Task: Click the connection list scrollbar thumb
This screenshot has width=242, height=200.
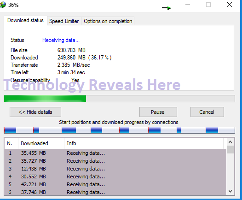Action: 230,149
